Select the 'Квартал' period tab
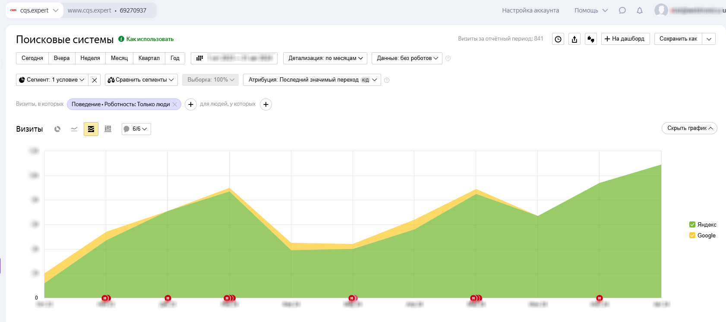726x322 pixels. (149, 58)
